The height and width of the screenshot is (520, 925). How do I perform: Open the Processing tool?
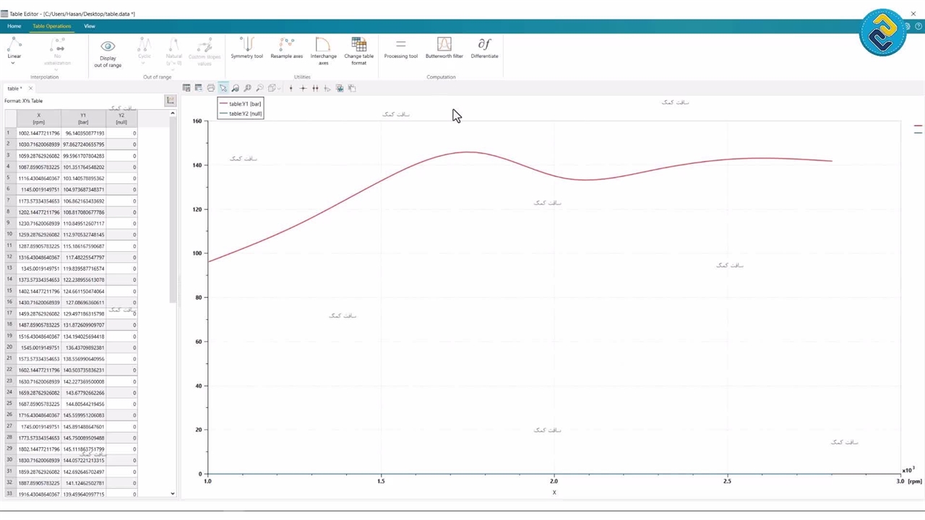400,48
